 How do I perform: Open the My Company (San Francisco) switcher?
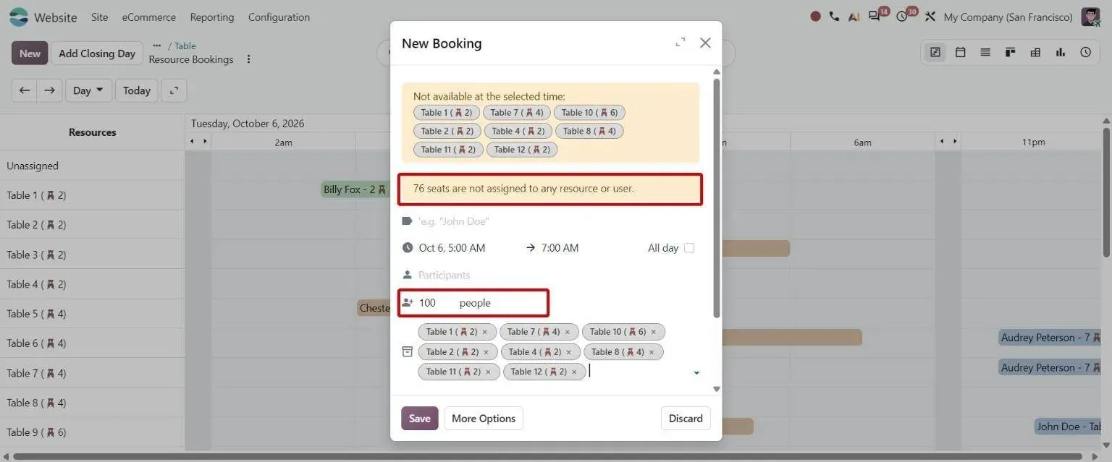[1008, 17]
